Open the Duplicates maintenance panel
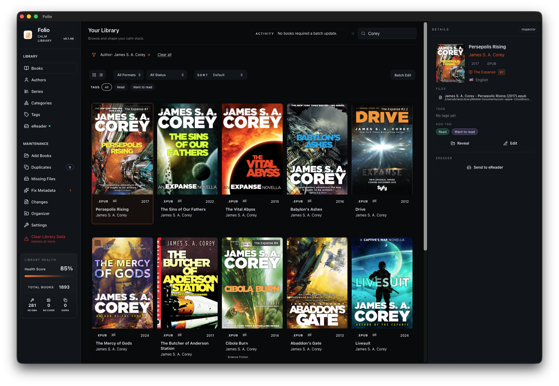Viewport: 559px width, 386px height. (x=41, y=167)
